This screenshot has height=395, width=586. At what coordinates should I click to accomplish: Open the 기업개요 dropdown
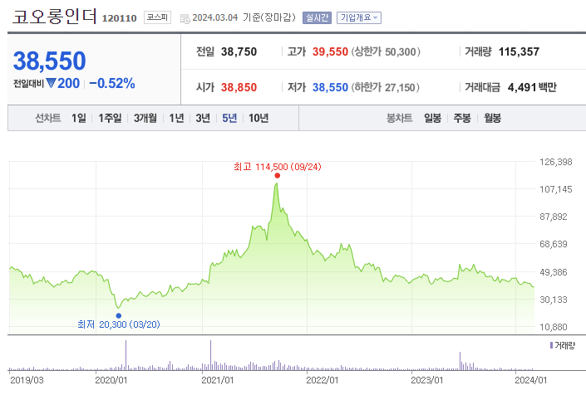click(x=359, y=17)
